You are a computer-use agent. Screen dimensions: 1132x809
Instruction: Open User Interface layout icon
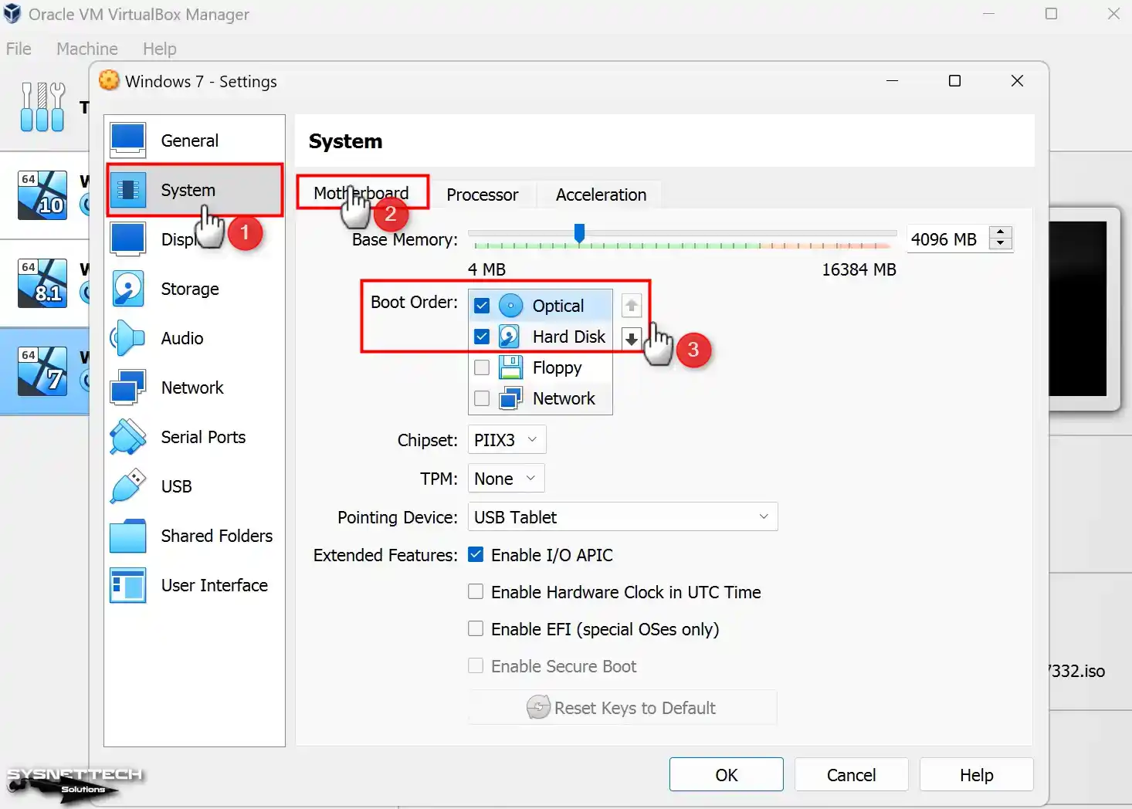[x=128, y=585]
